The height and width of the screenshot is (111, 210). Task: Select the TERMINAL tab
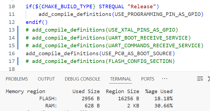pyautogui.click(x=120, y=79)
